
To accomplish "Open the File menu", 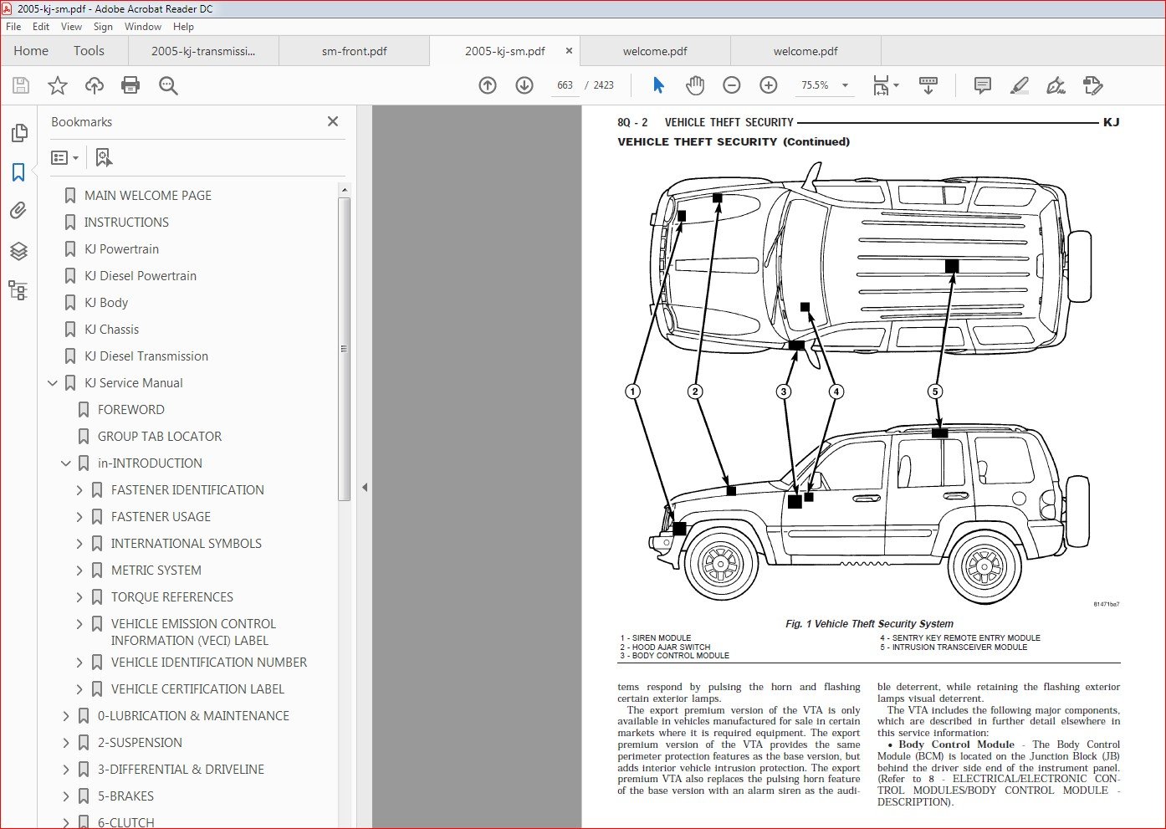I will pos(13,27).
